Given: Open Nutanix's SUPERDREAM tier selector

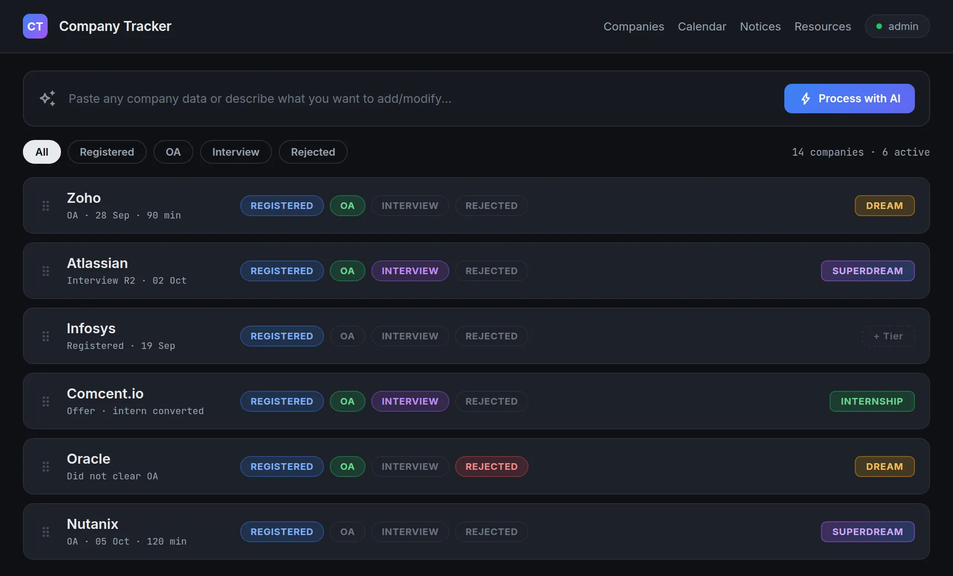Looking at the screenshot, I should point(867,532).
